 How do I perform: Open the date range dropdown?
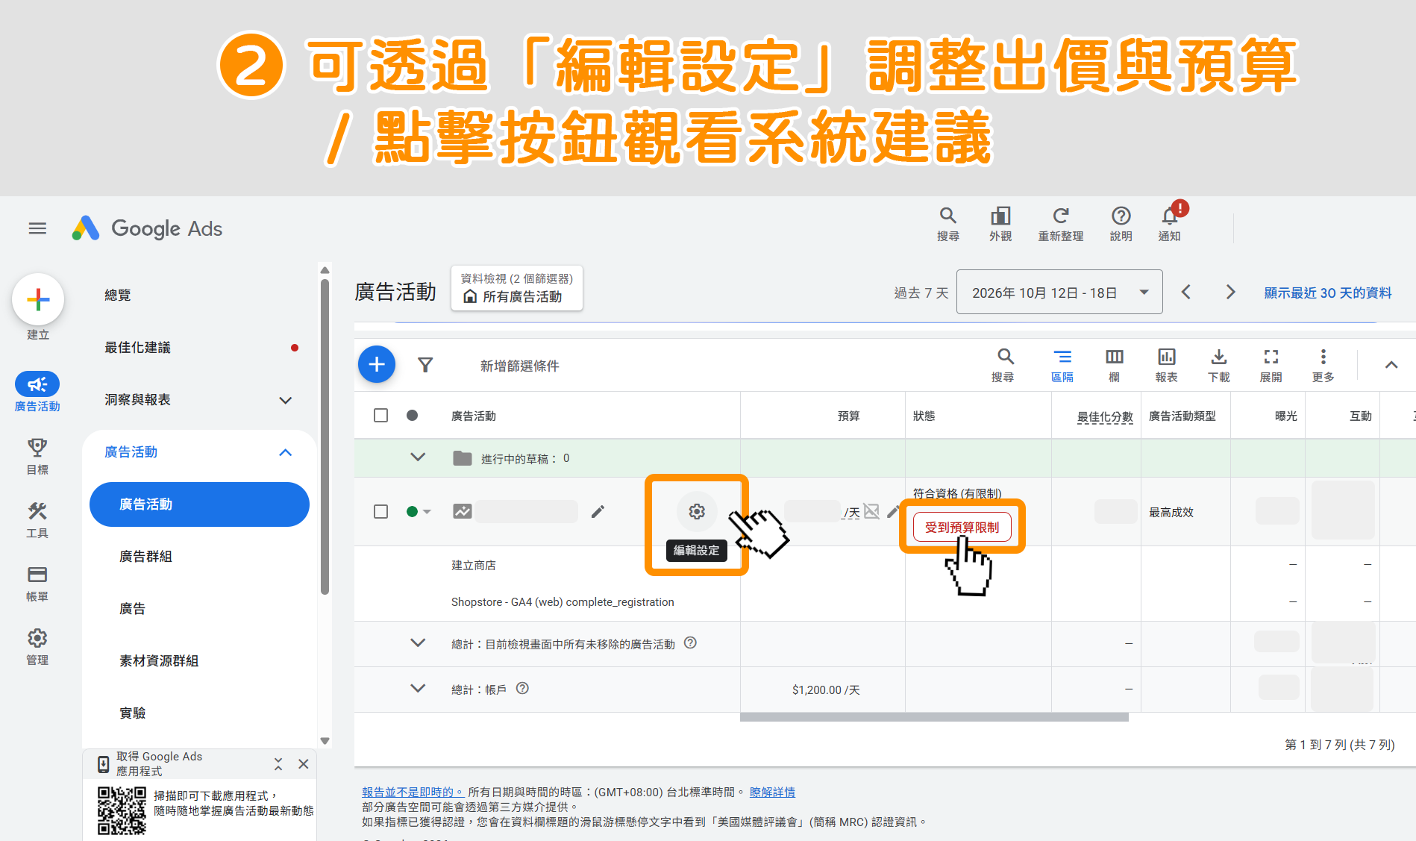pyautogui.click(x=1059, y=292)
